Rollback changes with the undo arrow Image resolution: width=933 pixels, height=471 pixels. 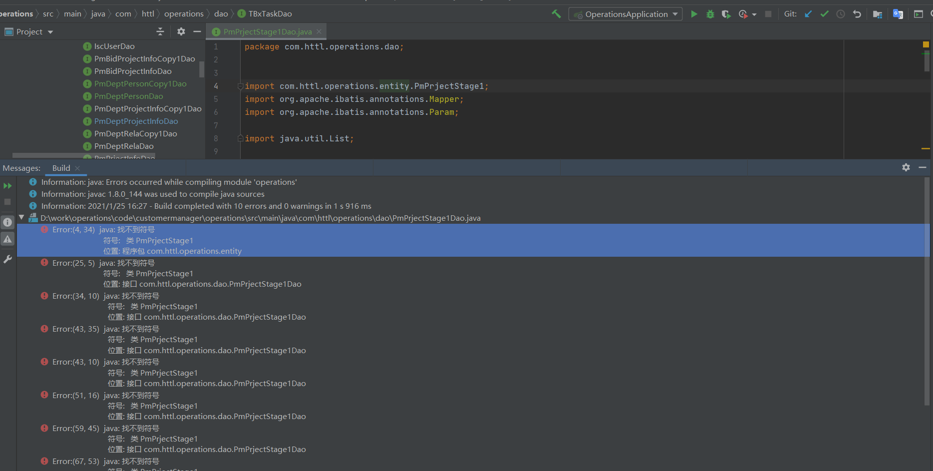coord(857,14)
